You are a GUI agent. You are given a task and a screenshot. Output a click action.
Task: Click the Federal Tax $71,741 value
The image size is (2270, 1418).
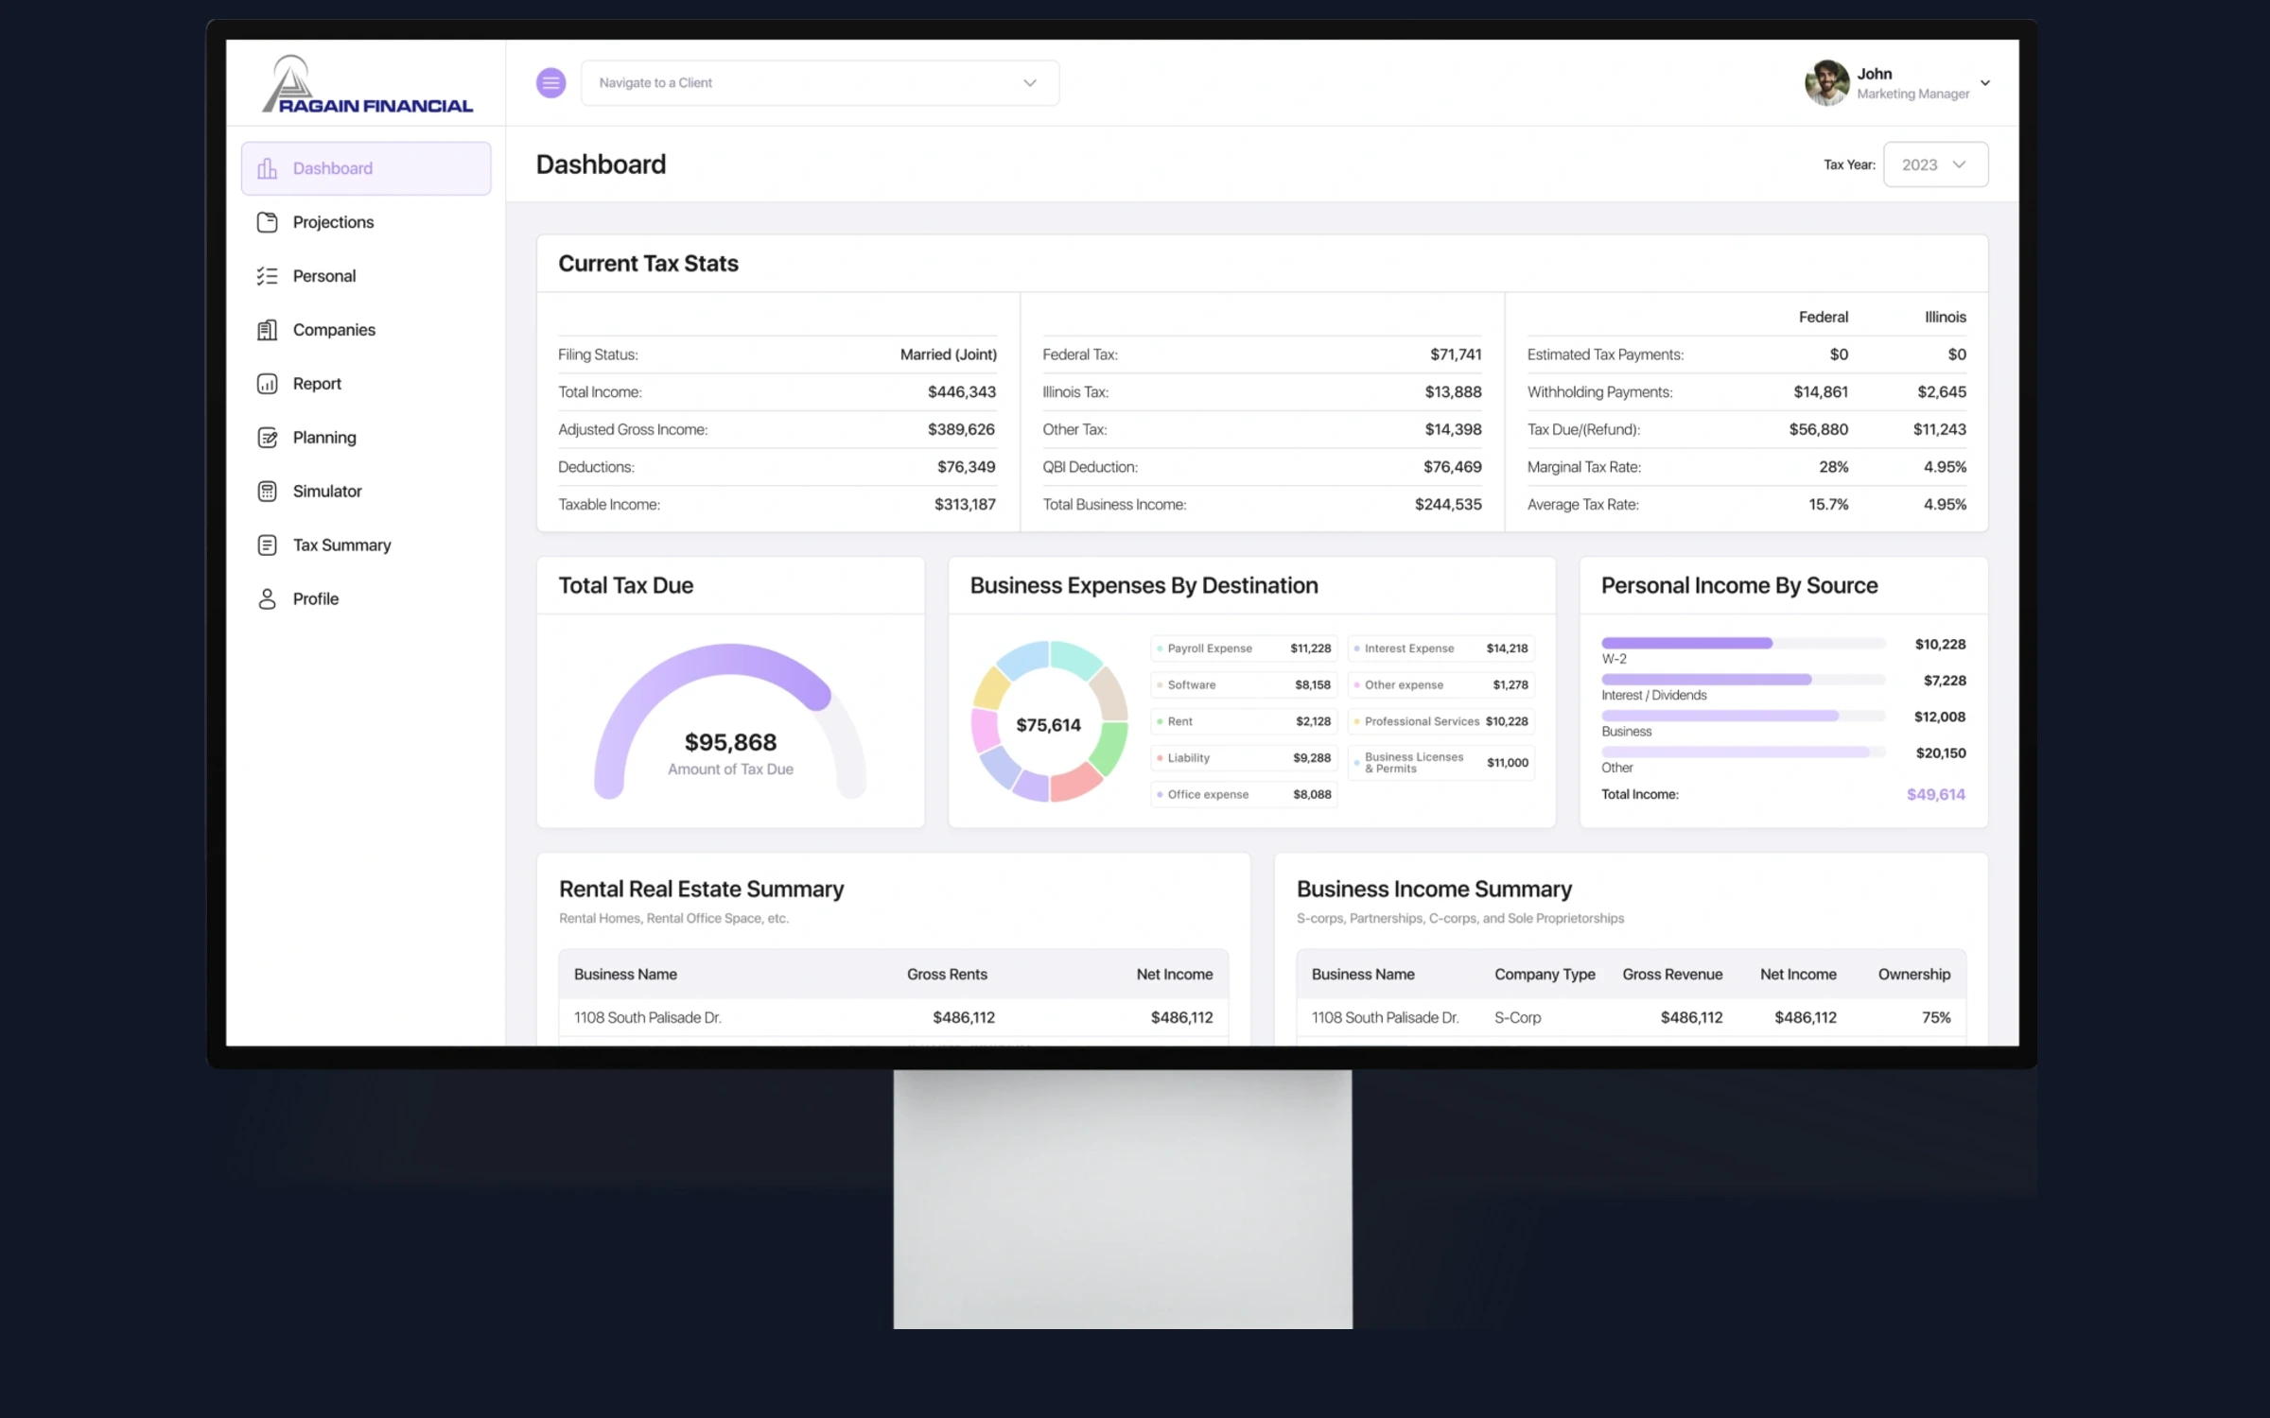click(x=1456, y=354)
